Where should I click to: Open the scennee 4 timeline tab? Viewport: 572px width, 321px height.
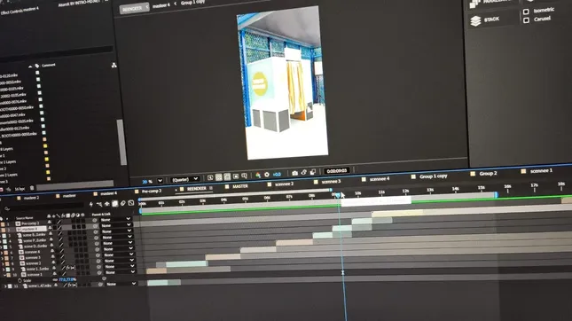[x=380, y=179]
